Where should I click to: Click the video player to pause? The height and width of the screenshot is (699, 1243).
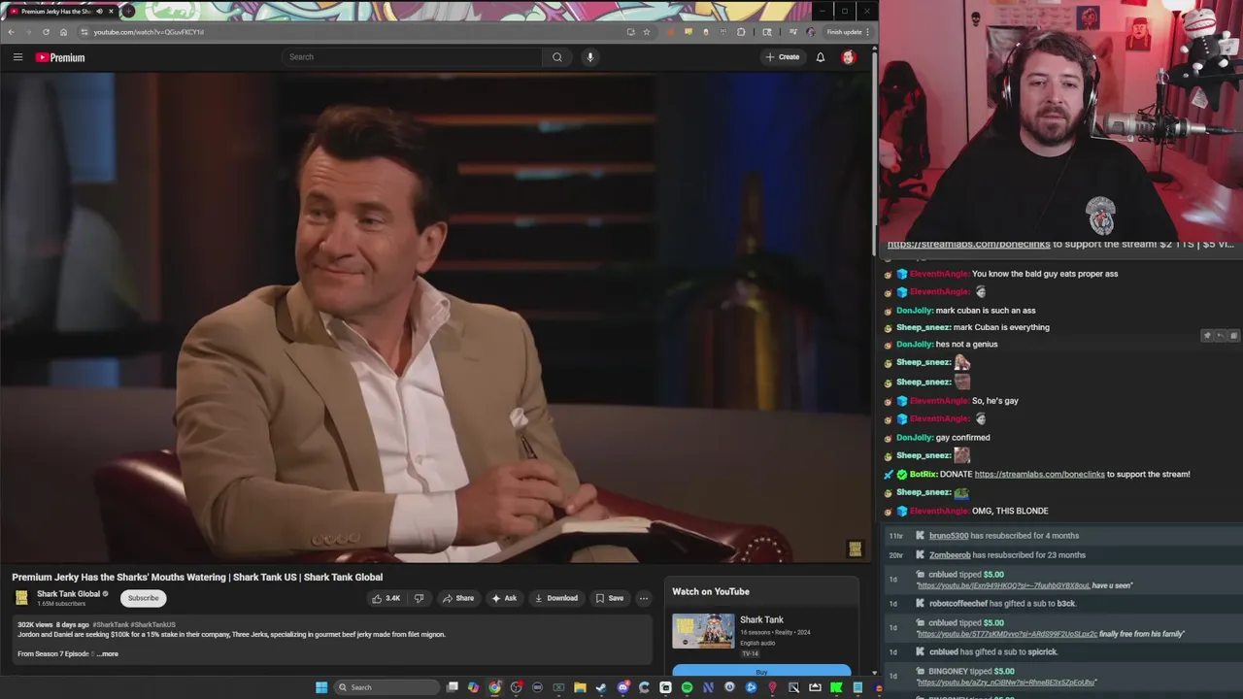(435, 316)
